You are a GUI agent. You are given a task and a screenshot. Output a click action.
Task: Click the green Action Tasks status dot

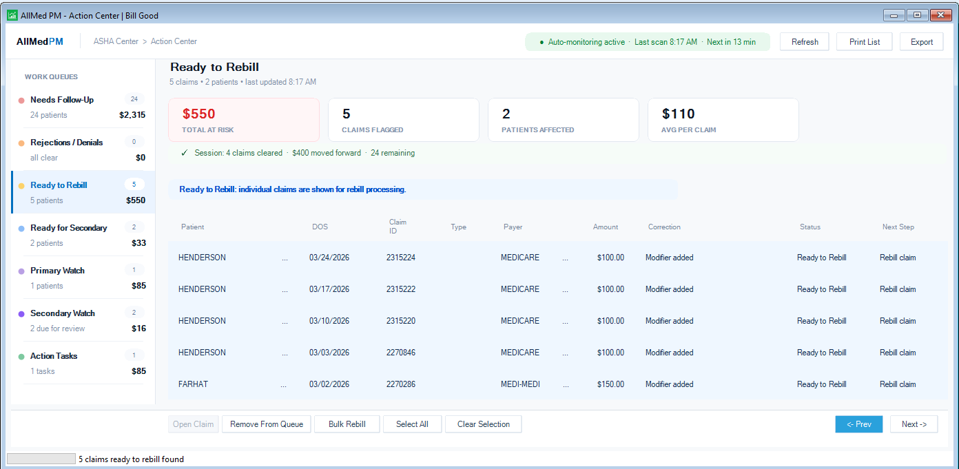pos(22,357)
